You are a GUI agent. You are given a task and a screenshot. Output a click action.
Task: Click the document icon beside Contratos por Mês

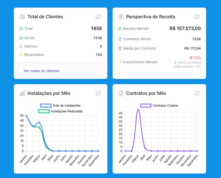[121, 93]
